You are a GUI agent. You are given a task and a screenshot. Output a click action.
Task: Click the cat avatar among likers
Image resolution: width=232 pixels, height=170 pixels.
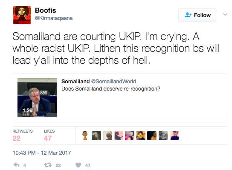(119, 136)
